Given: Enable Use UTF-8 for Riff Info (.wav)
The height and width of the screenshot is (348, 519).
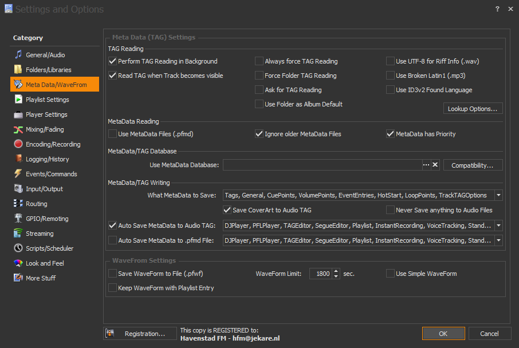Looking at the screenshot, I should (x=390, y=61).
